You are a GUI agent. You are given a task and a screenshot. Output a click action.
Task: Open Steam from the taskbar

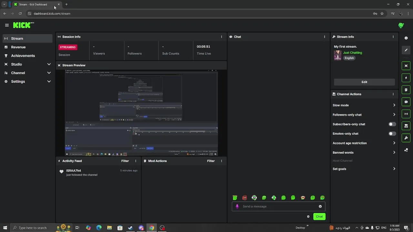click(130, 228)
